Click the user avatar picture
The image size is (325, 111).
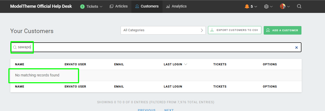coord(283,6)
